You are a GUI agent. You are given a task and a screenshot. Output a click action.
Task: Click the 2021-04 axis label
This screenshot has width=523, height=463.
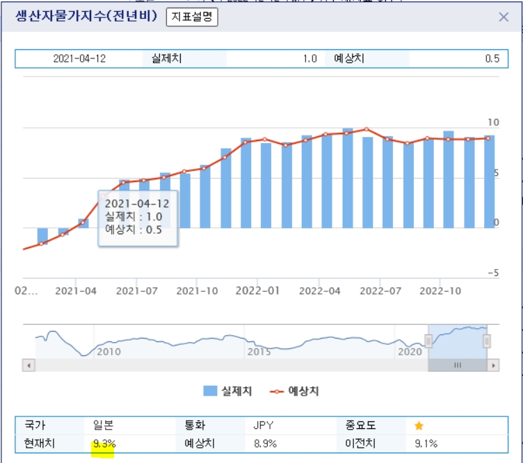pos(76,291)
